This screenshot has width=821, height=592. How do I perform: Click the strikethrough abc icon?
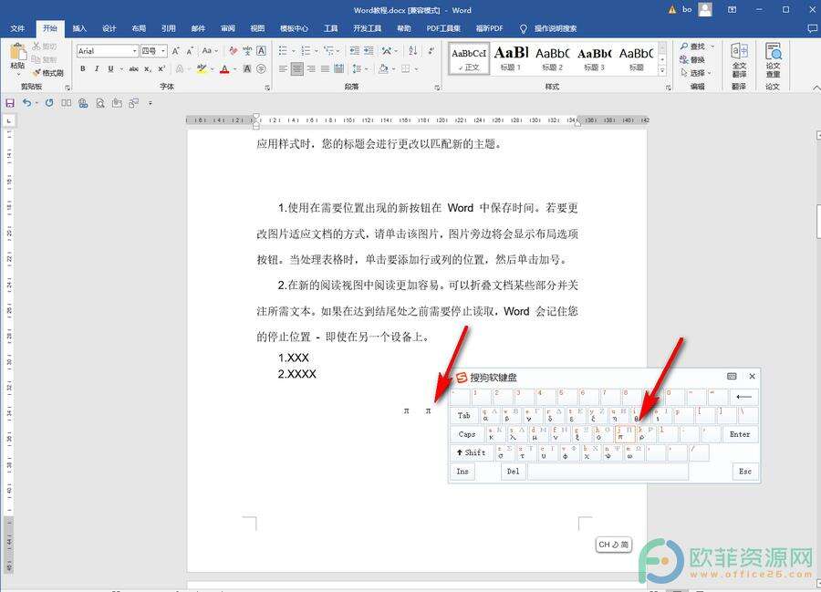click(134, 68)
